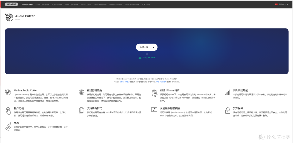The image size is (293, 143).
Task: Click the Audio Cutter page title
Action: point(25,16)
